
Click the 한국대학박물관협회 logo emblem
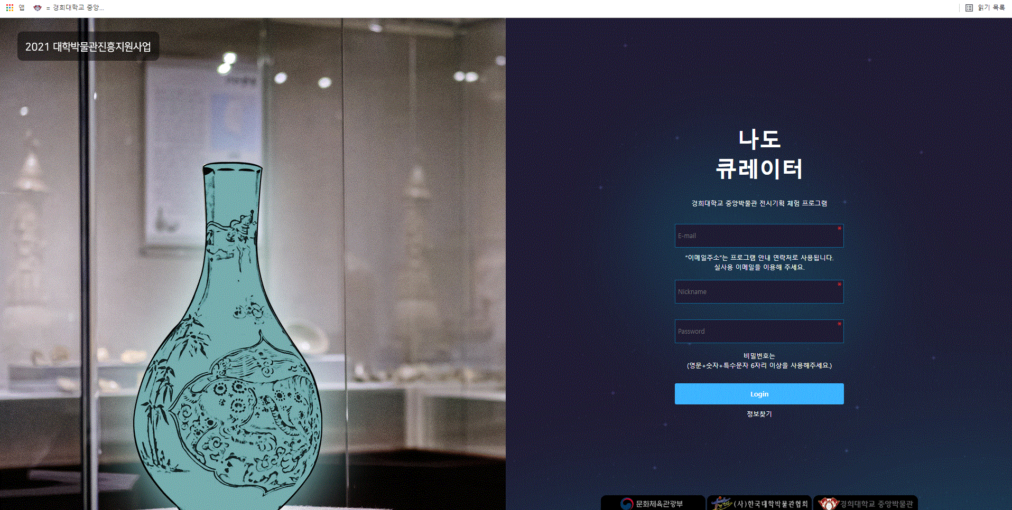(721, 503)
